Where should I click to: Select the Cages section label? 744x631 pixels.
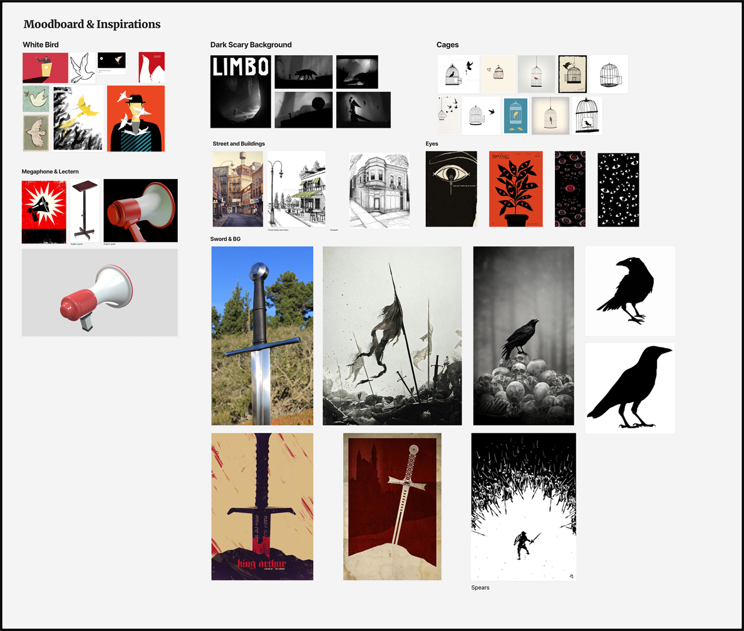point(447,44)
